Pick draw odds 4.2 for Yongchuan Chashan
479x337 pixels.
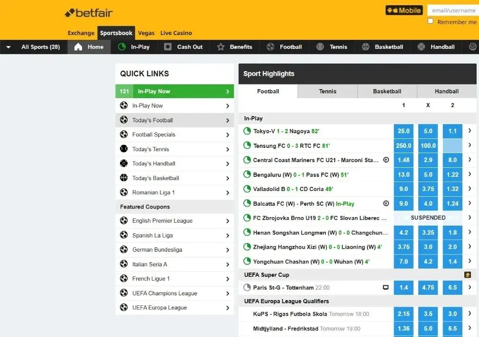click(x=428, y=262)
